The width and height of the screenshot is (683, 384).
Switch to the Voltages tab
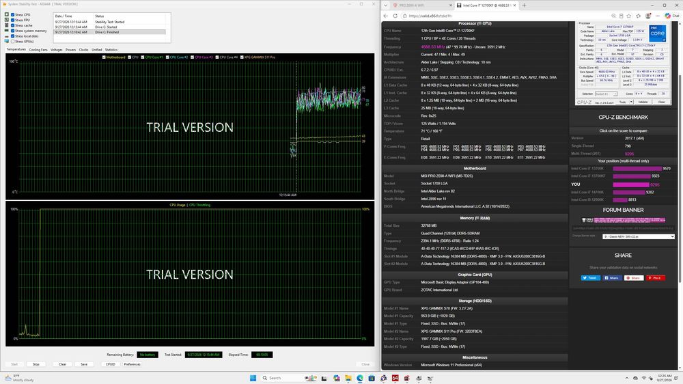[56, 50]
